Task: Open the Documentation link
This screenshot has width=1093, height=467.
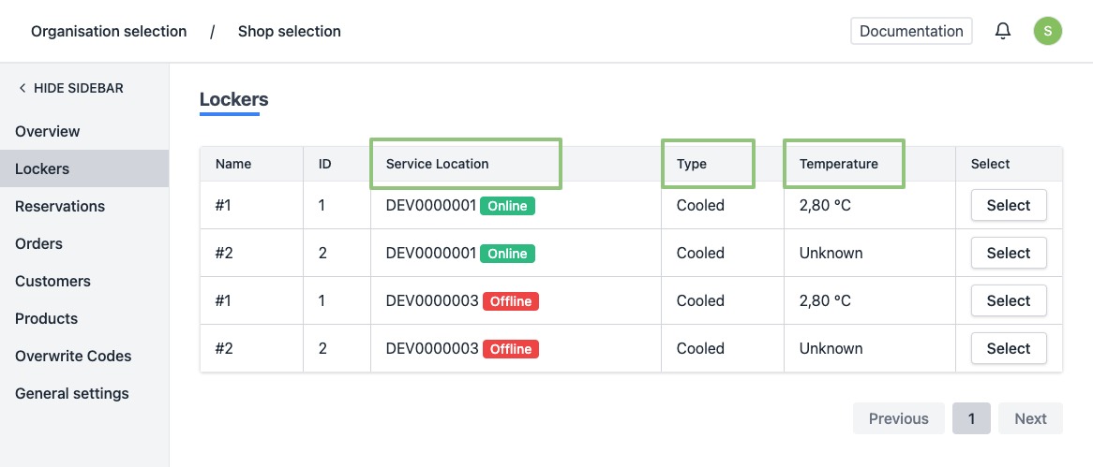Action: pos(910,31)
